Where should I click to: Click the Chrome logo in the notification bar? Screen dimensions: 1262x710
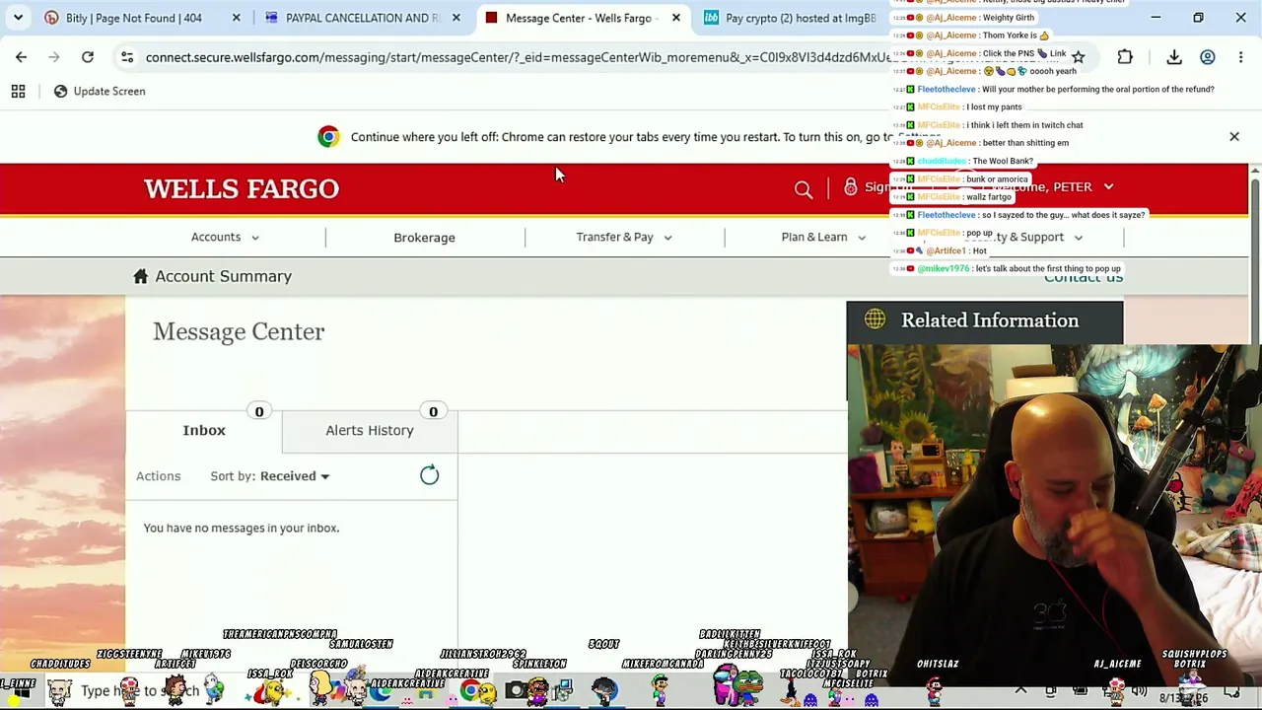point(328,137)
